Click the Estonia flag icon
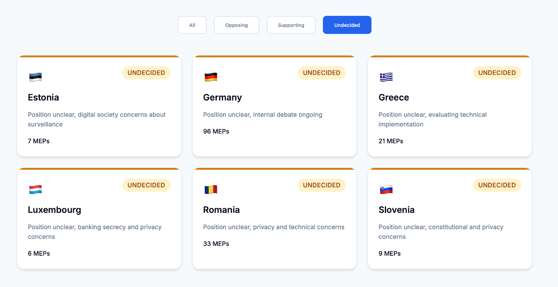This screenshot has width=558, height=287. pos(36,77)
